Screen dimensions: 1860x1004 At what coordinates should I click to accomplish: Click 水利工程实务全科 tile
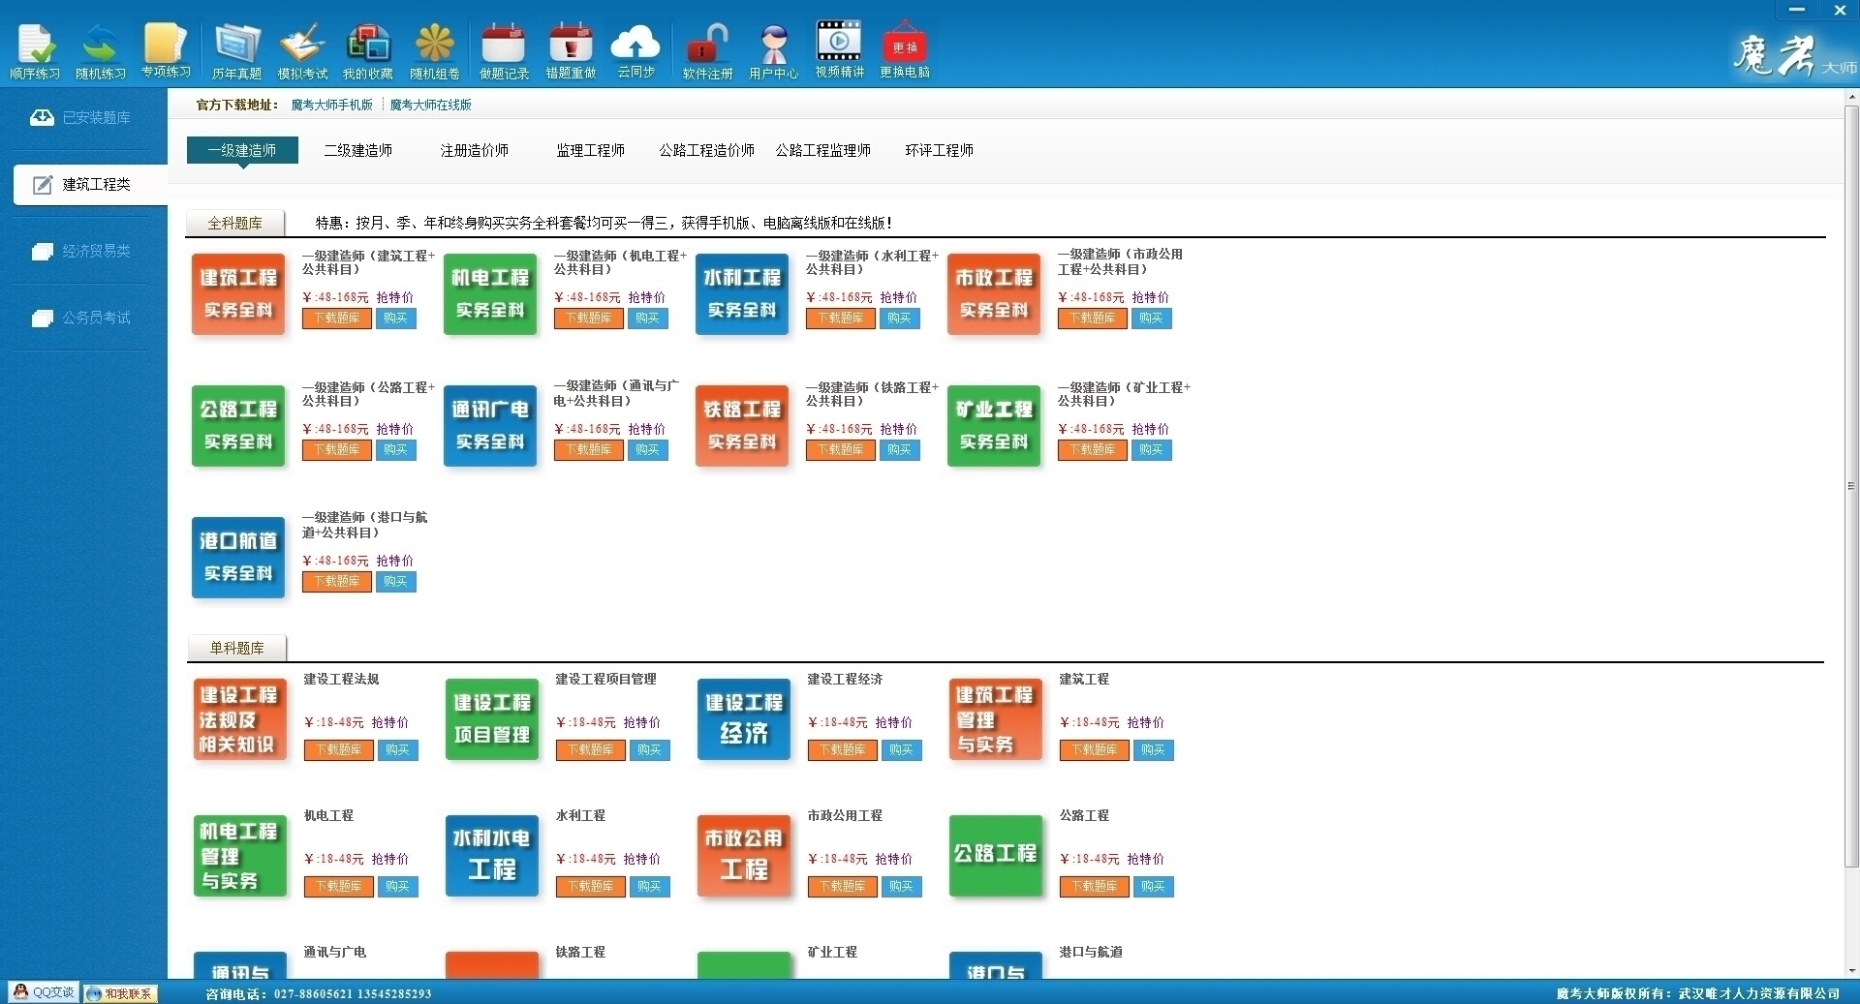coord(742,294)
